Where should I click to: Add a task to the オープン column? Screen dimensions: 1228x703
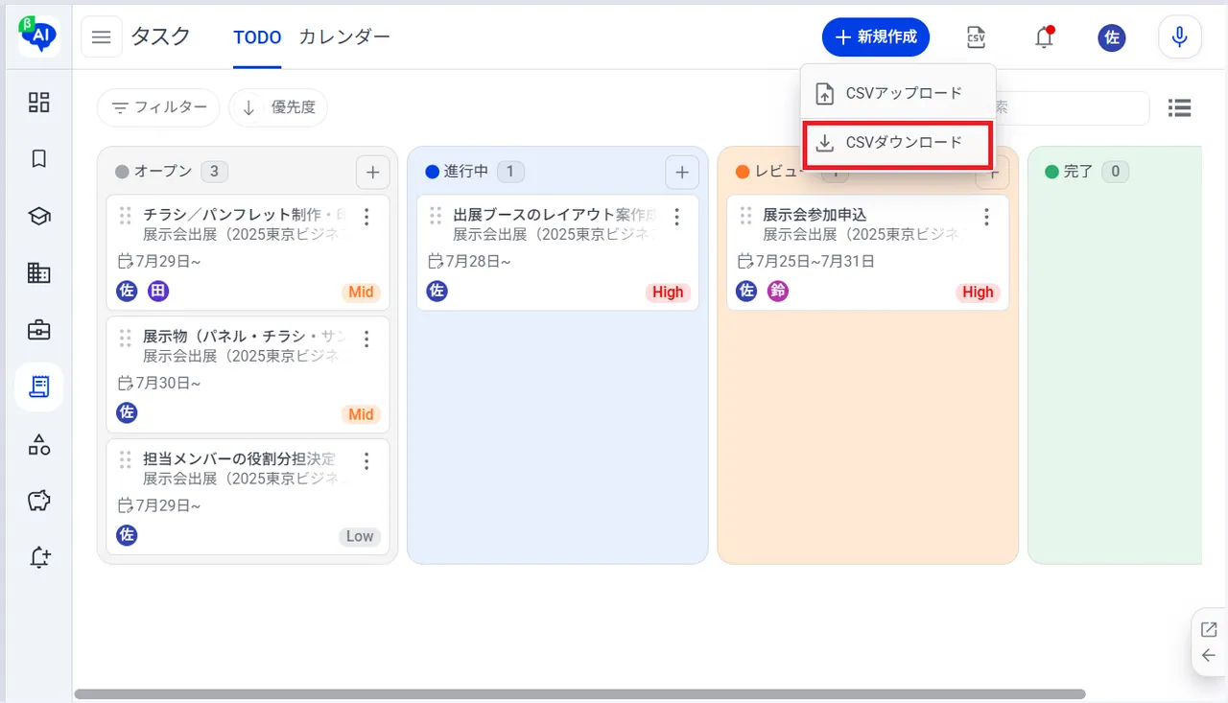[373, 173]
